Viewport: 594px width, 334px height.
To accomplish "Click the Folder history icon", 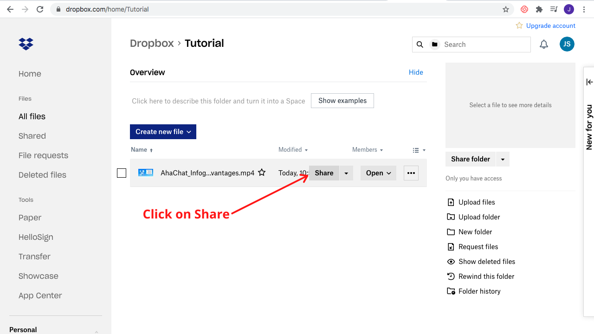I will tap(451, 291).
